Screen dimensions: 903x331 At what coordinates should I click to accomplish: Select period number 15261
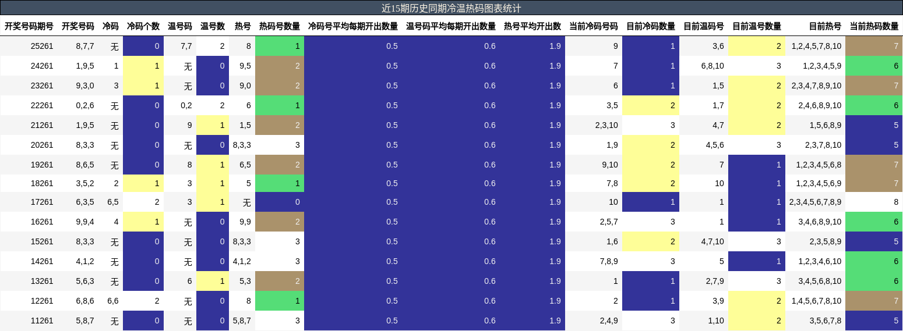42,241
